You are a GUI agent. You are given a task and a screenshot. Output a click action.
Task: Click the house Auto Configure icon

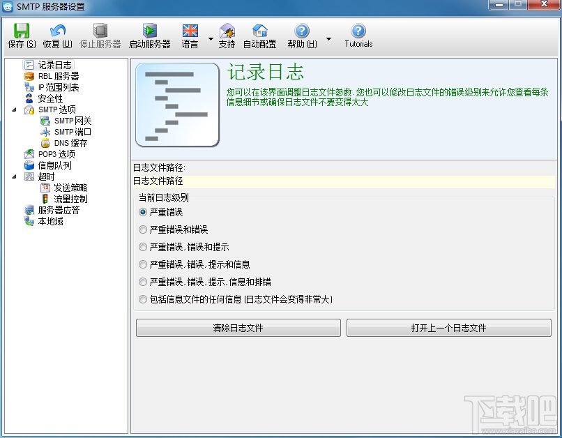coord(259,31)
